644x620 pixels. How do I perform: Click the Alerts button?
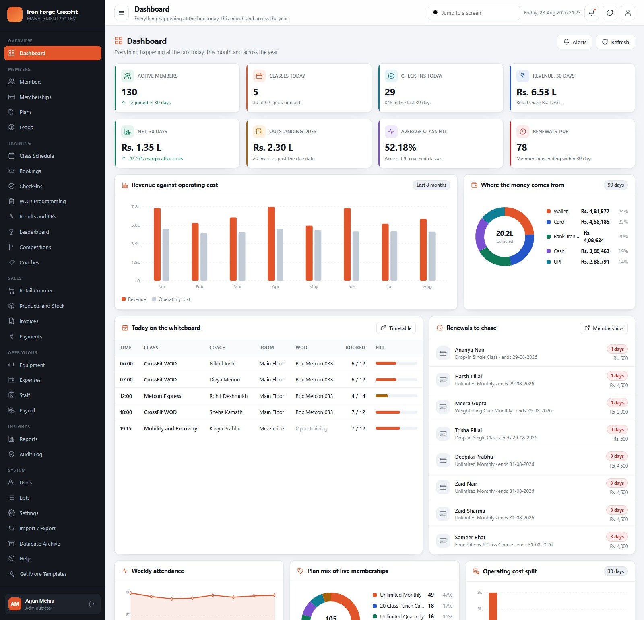(575, 42)
